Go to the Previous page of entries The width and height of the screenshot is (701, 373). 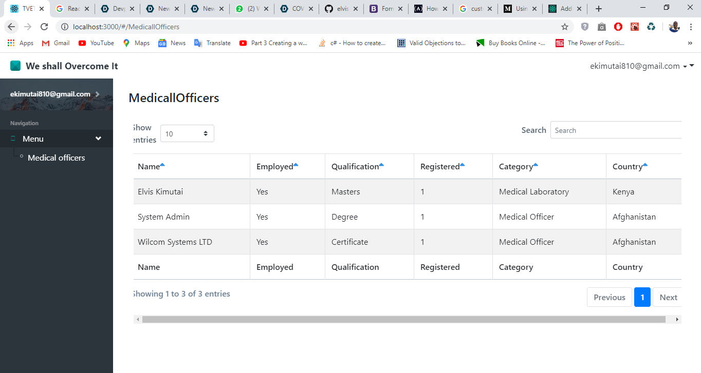pos(610,297)
